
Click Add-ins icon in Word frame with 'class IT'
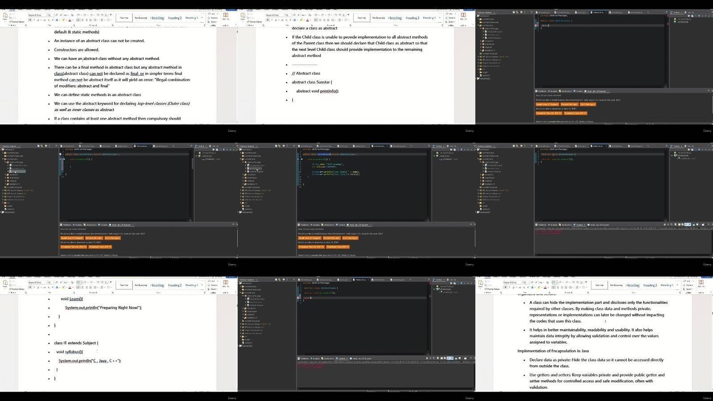coord(225,283)
